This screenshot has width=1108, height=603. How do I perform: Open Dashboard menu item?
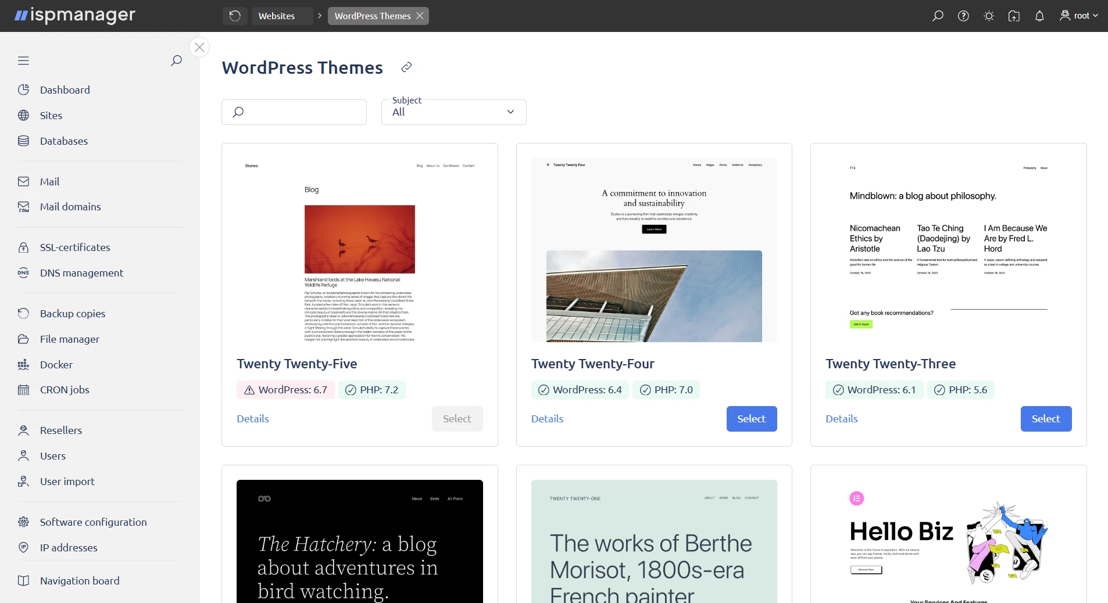[x=65, y=90]
